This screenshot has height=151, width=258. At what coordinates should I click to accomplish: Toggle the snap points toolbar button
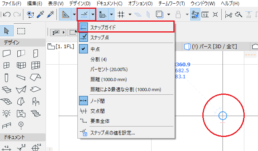click(x=84, y=14)
